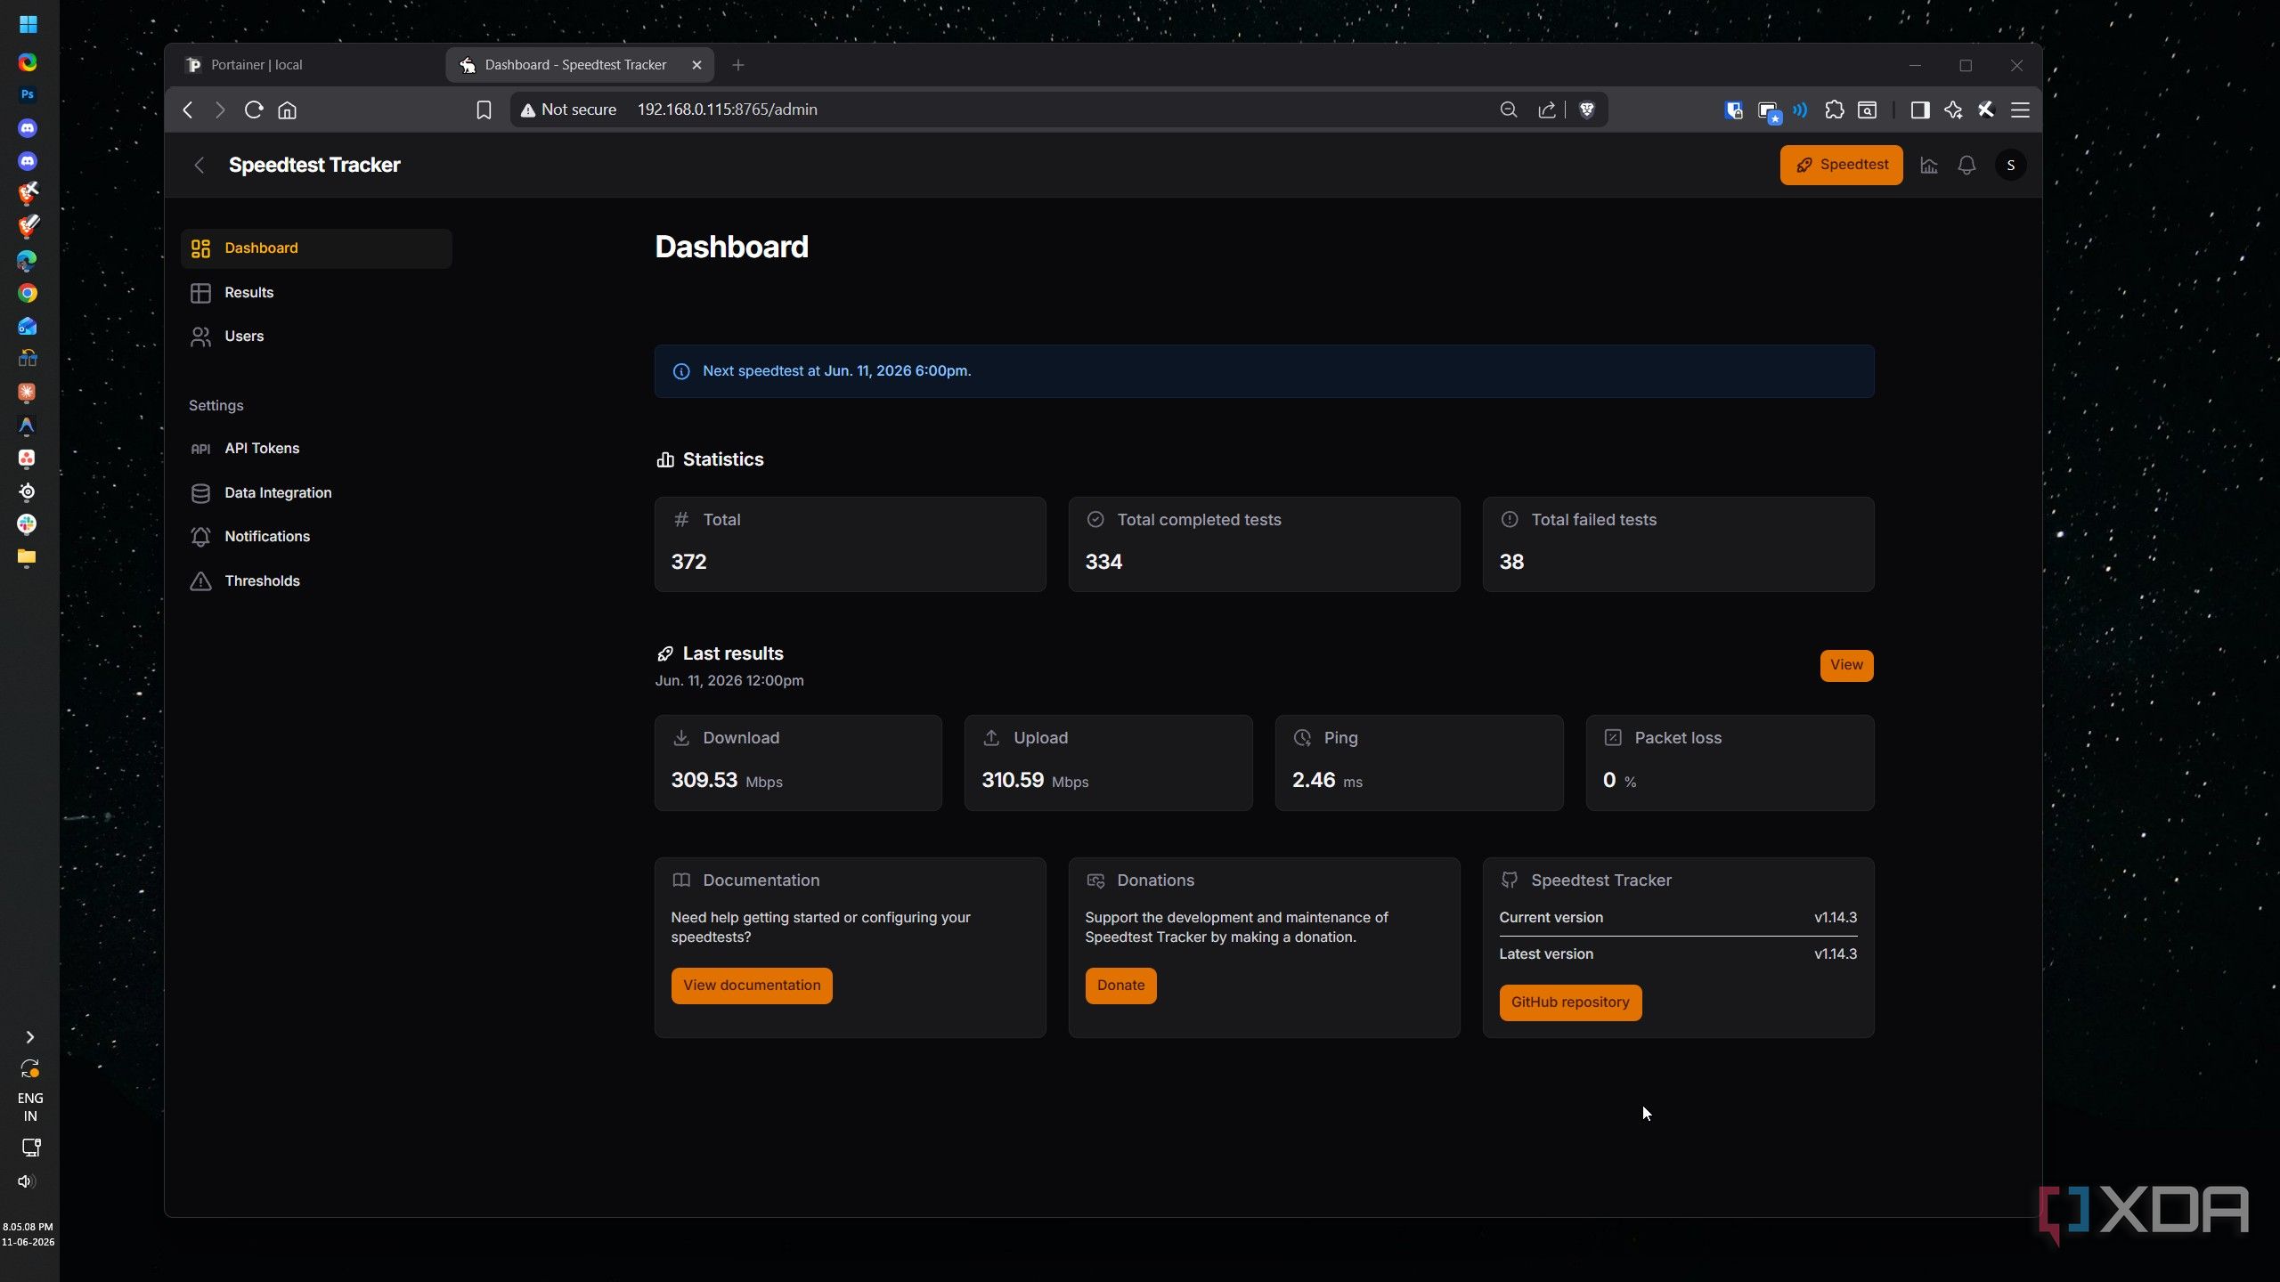Viewport: 2280px width, 1282px height.
Task: Click View documentation button
Action: click(752, 986)
